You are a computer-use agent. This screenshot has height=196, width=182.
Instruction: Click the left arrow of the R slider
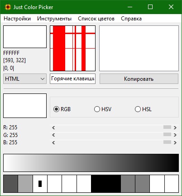pos(53,127)
